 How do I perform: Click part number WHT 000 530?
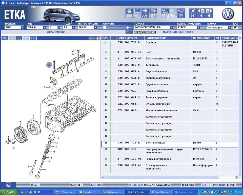click(x=127, y=149)
